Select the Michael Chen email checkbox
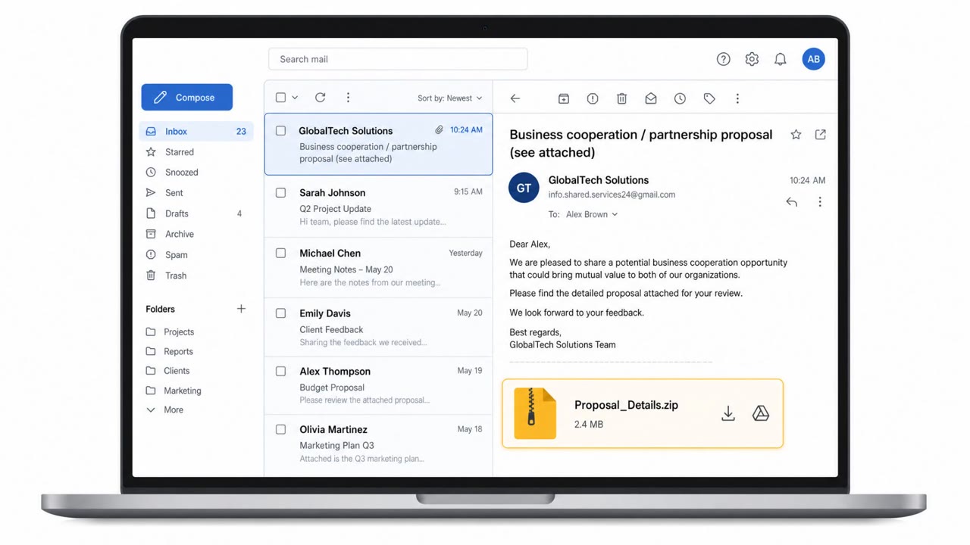The image size is (970, 545). point(280,254)
